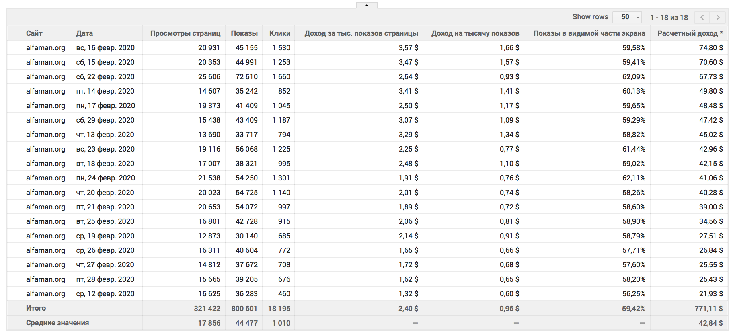
Task: Select the date 'сб, 29 февр. 2020'
Action: (x=105, y=120)
